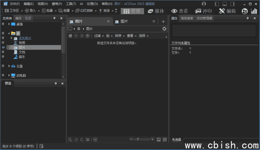Open the 排序 sort dropdown

[119, 36]
